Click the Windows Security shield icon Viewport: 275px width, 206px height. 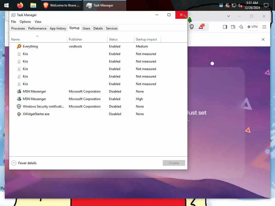[x=19, y=106]
